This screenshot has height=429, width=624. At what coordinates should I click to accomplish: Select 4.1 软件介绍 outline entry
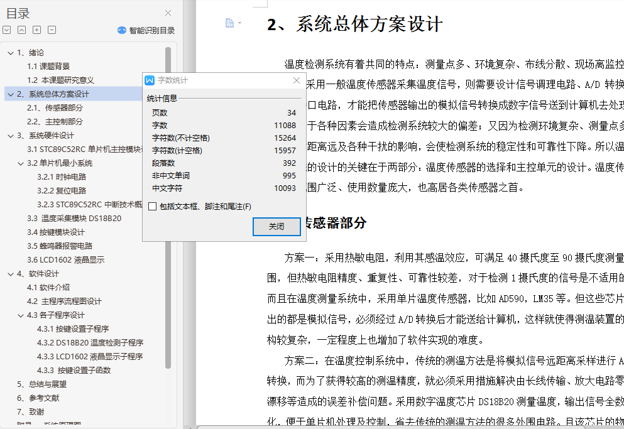coord(48,287)
